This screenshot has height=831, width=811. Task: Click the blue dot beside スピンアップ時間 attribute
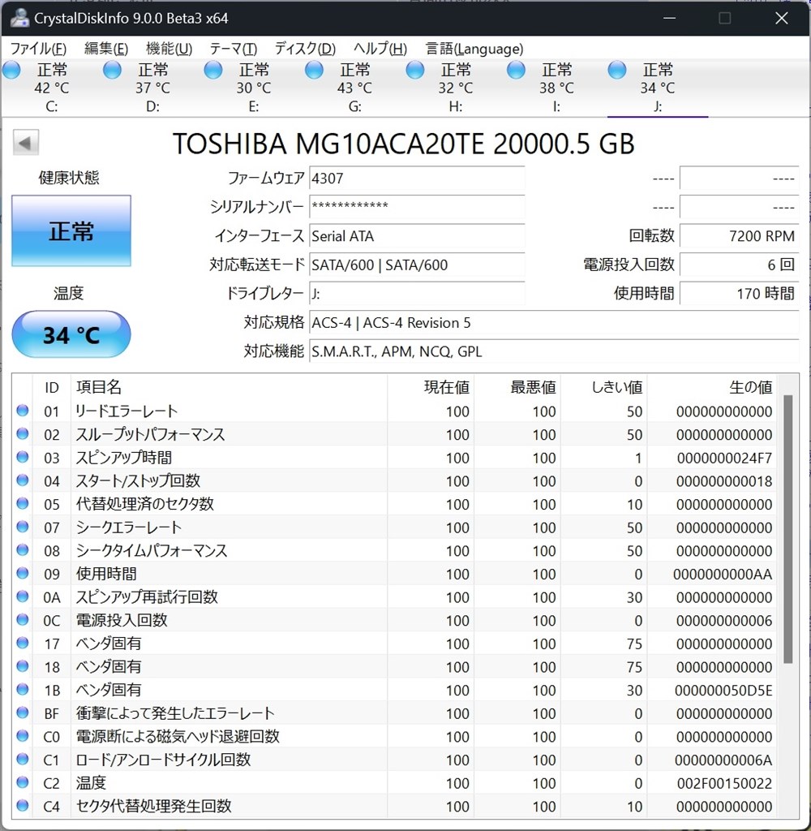click(21, 458)
